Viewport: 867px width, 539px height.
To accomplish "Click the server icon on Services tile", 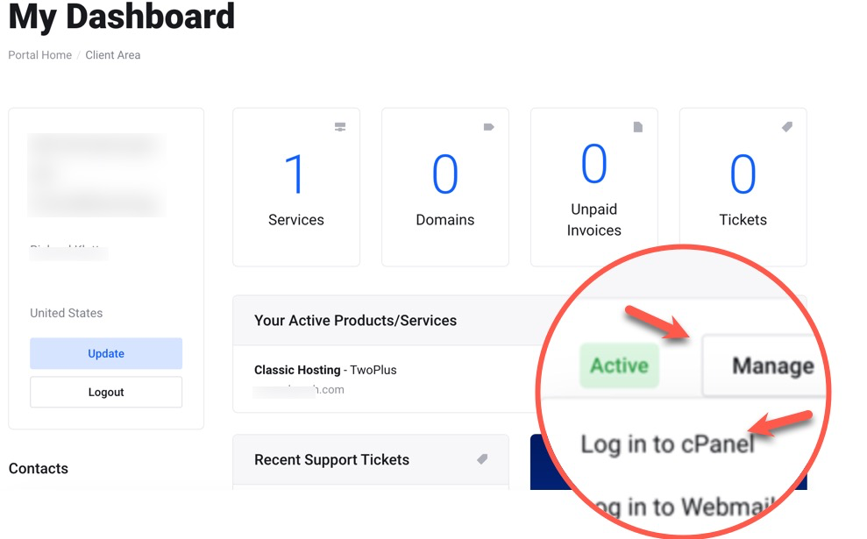I will [x=340, y=127].
